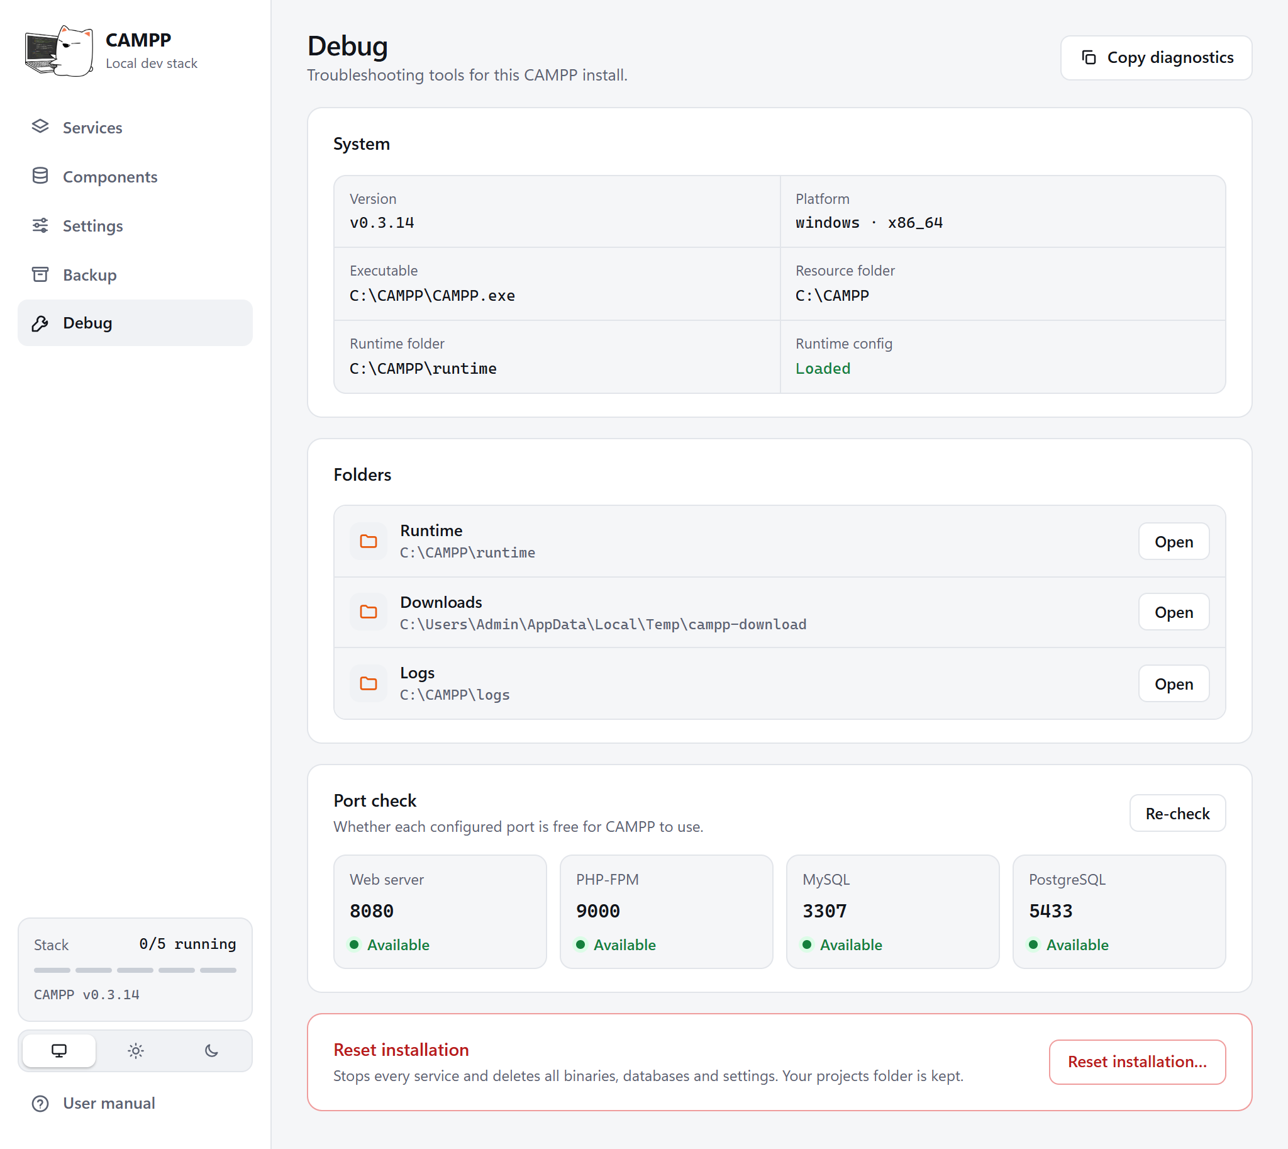Click the Downloads folder icon
The height and width of the screenshot is (1149, 1288).
tap(369, 612)
